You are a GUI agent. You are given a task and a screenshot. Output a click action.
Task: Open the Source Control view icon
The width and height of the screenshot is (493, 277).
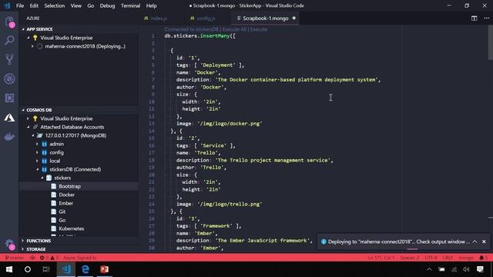point(9,59)
